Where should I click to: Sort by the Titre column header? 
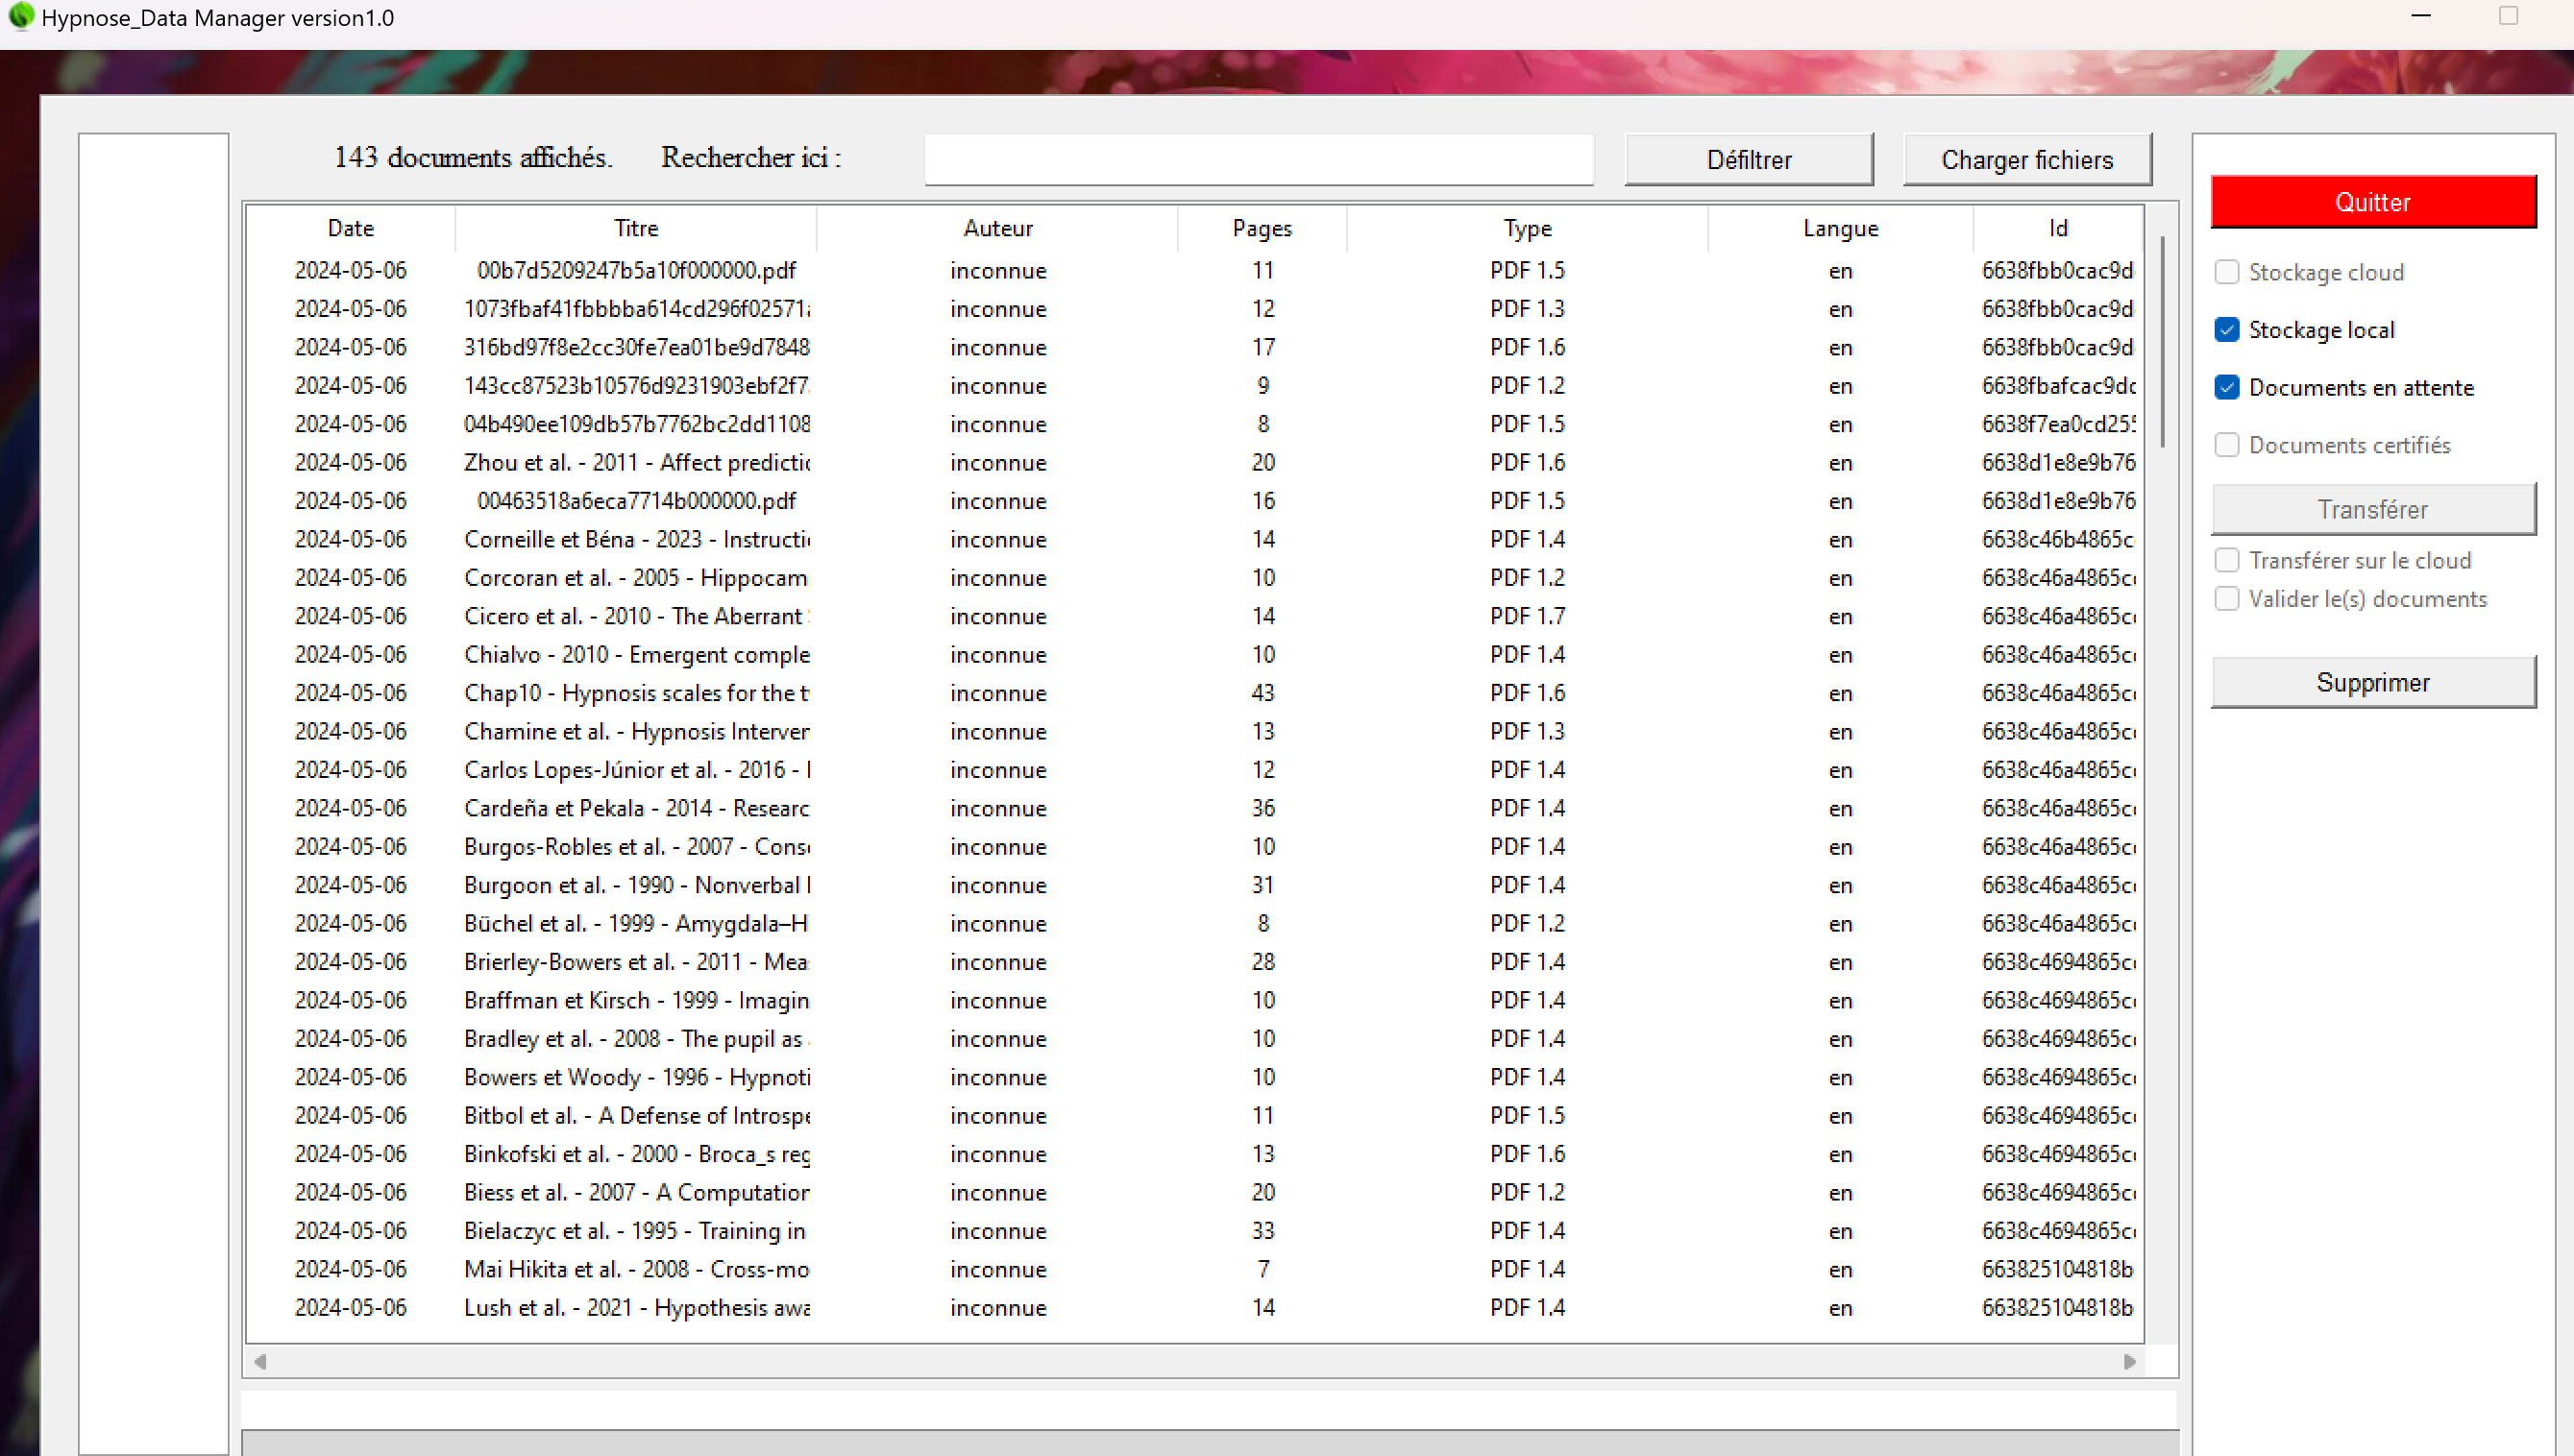click(636, 228)
